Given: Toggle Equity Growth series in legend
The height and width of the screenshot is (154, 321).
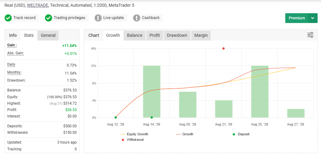Looking at the screenshot, I should [x=135, y=134].
